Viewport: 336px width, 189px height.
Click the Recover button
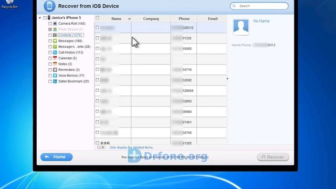tap(273, 157)
